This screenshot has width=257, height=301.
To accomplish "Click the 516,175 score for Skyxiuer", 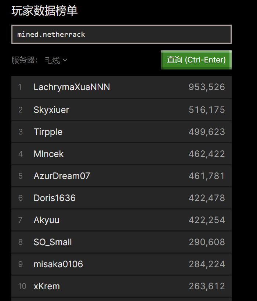I will [x=207, y=110].
